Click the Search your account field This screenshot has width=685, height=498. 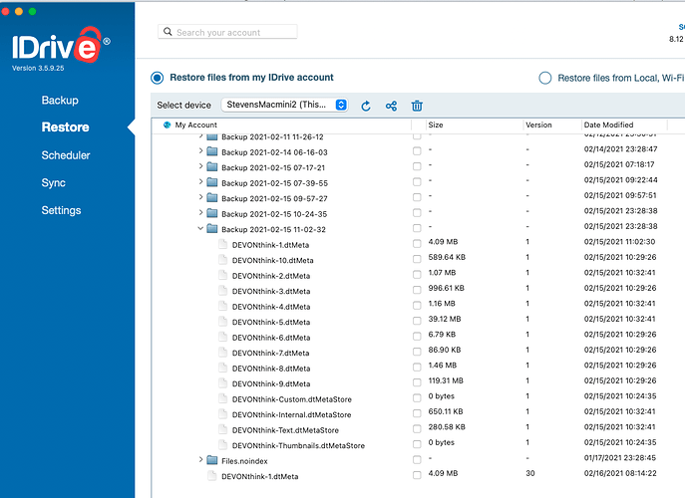pyautogui.click(x=227, y=32)
